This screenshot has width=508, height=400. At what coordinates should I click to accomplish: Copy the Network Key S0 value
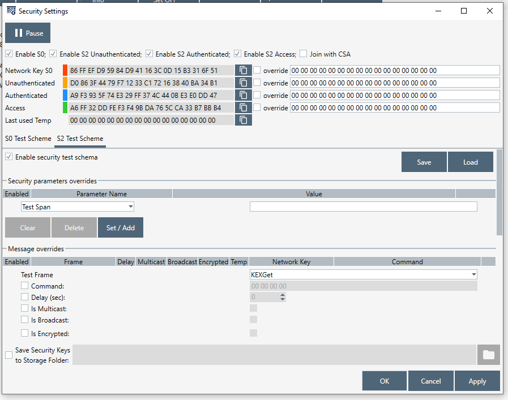click(x=243, y=70)
